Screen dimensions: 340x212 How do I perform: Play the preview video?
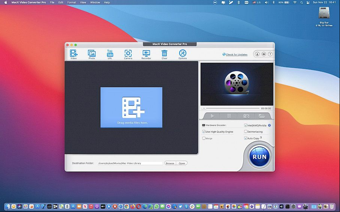coord(212,116)
